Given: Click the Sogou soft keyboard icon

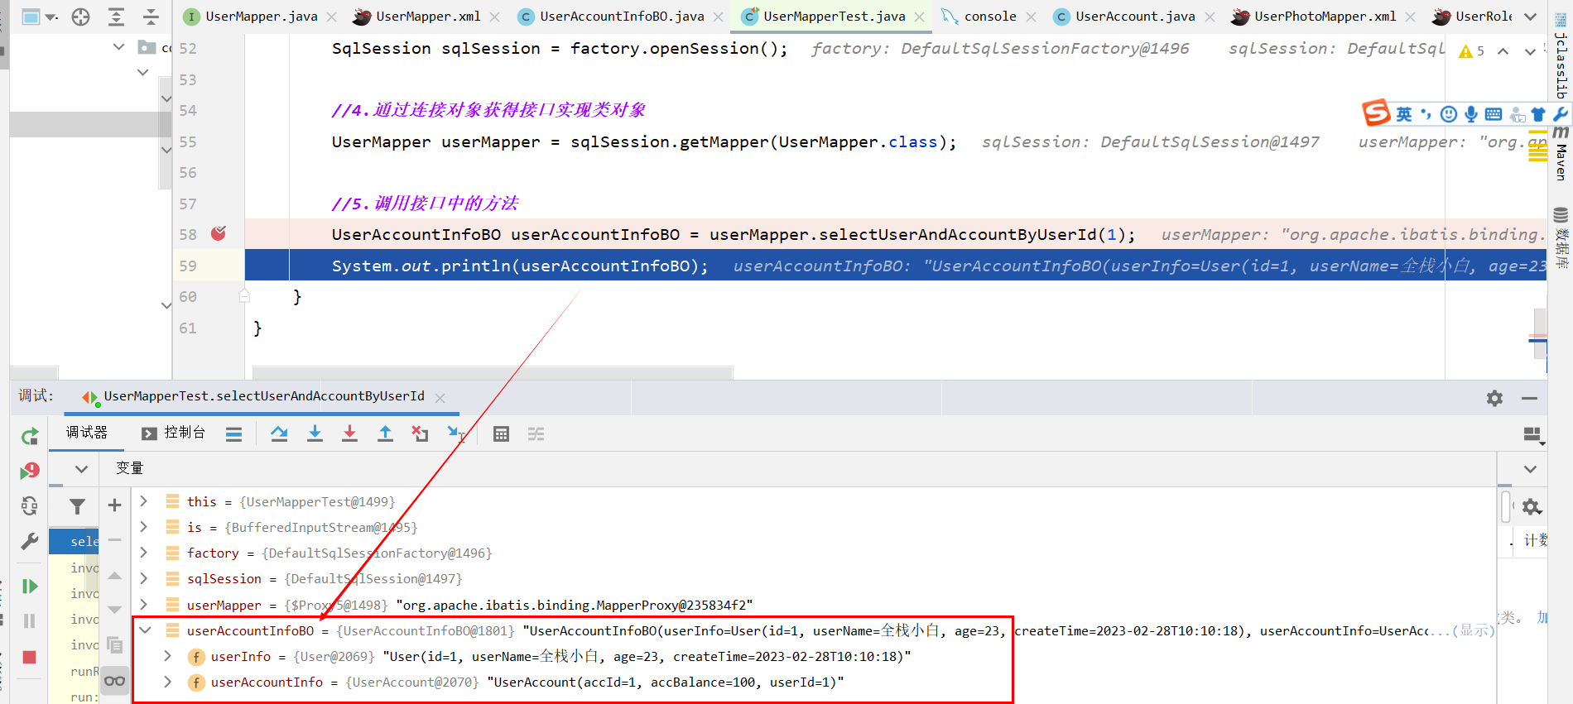Looking at the screenshot, I should coord(1493,114).
